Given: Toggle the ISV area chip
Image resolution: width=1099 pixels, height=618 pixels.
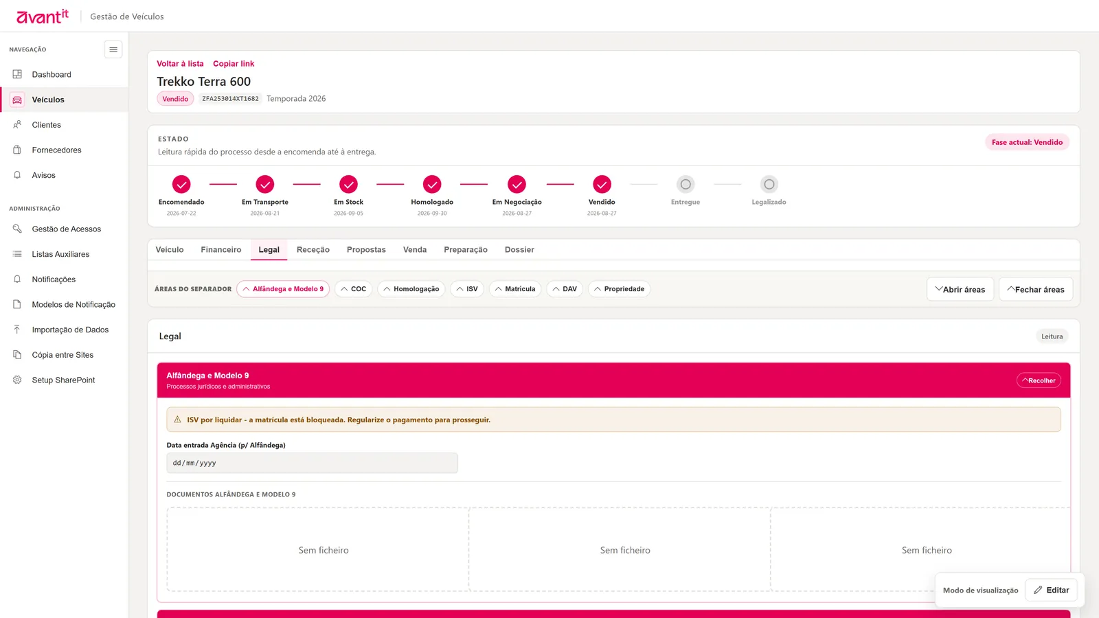Looking at the screenshot, I should tap(467, 289).
